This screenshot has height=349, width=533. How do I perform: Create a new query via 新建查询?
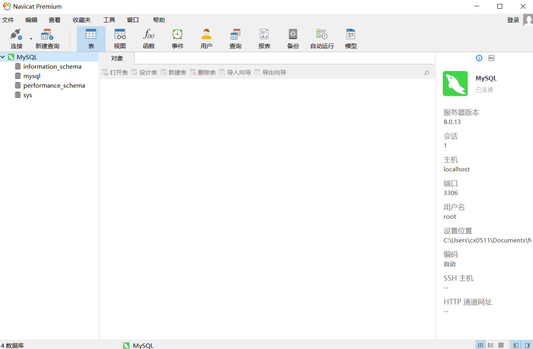47,39
